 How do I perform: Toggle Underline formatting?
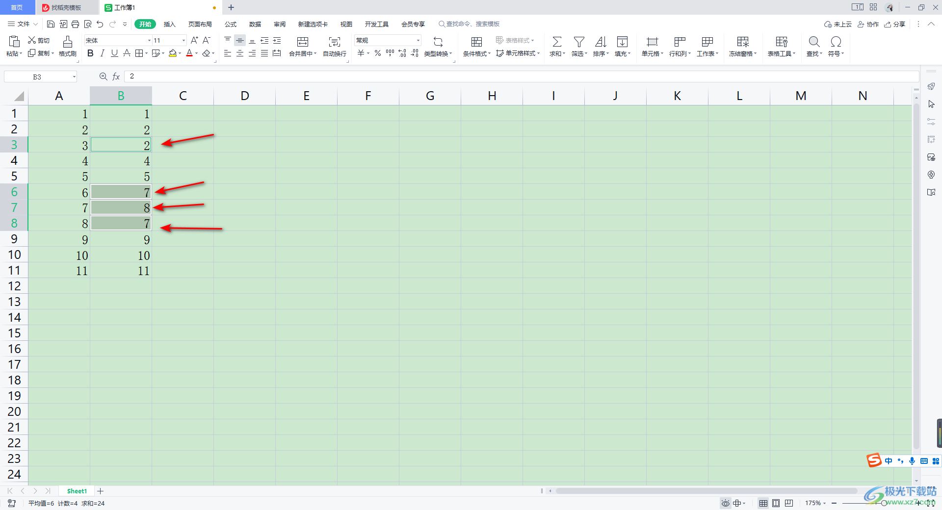(114, 53)
